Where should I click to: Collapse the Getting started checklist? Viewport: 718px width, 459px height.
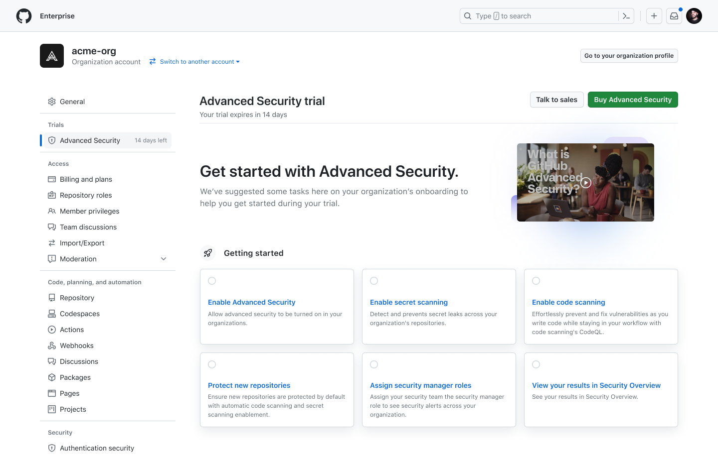pos(254,253)
